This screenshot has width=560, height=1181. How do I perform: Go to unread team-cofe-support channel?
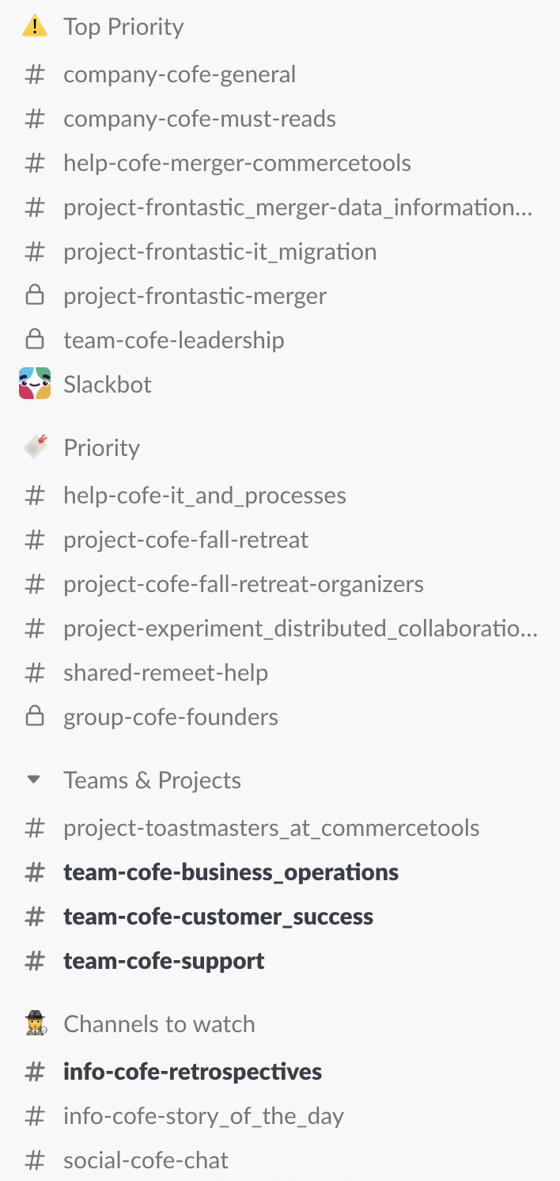pyautogui.click(x=164, y=961)
